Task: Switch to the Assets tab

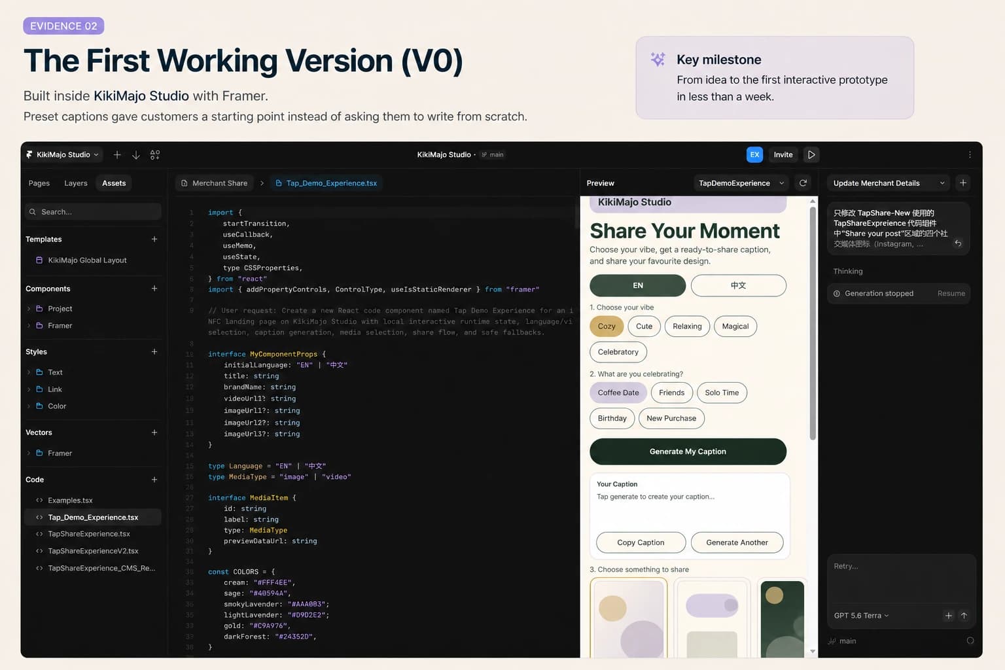Action: pyautogui.click(x=114, y=183)
